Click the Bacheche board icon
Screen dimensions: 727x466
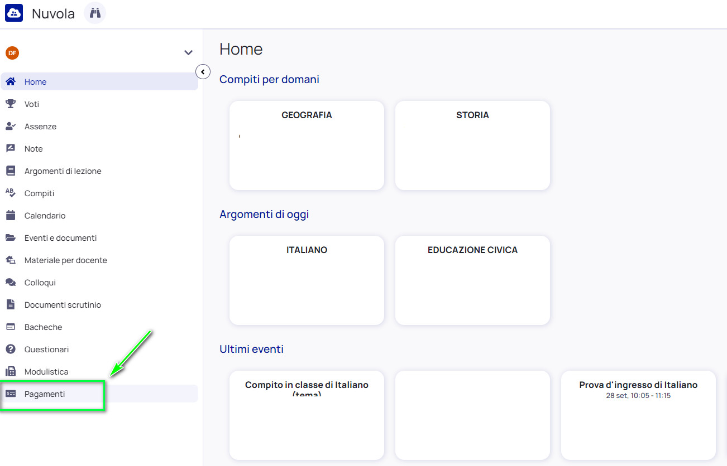pos(11,327)
